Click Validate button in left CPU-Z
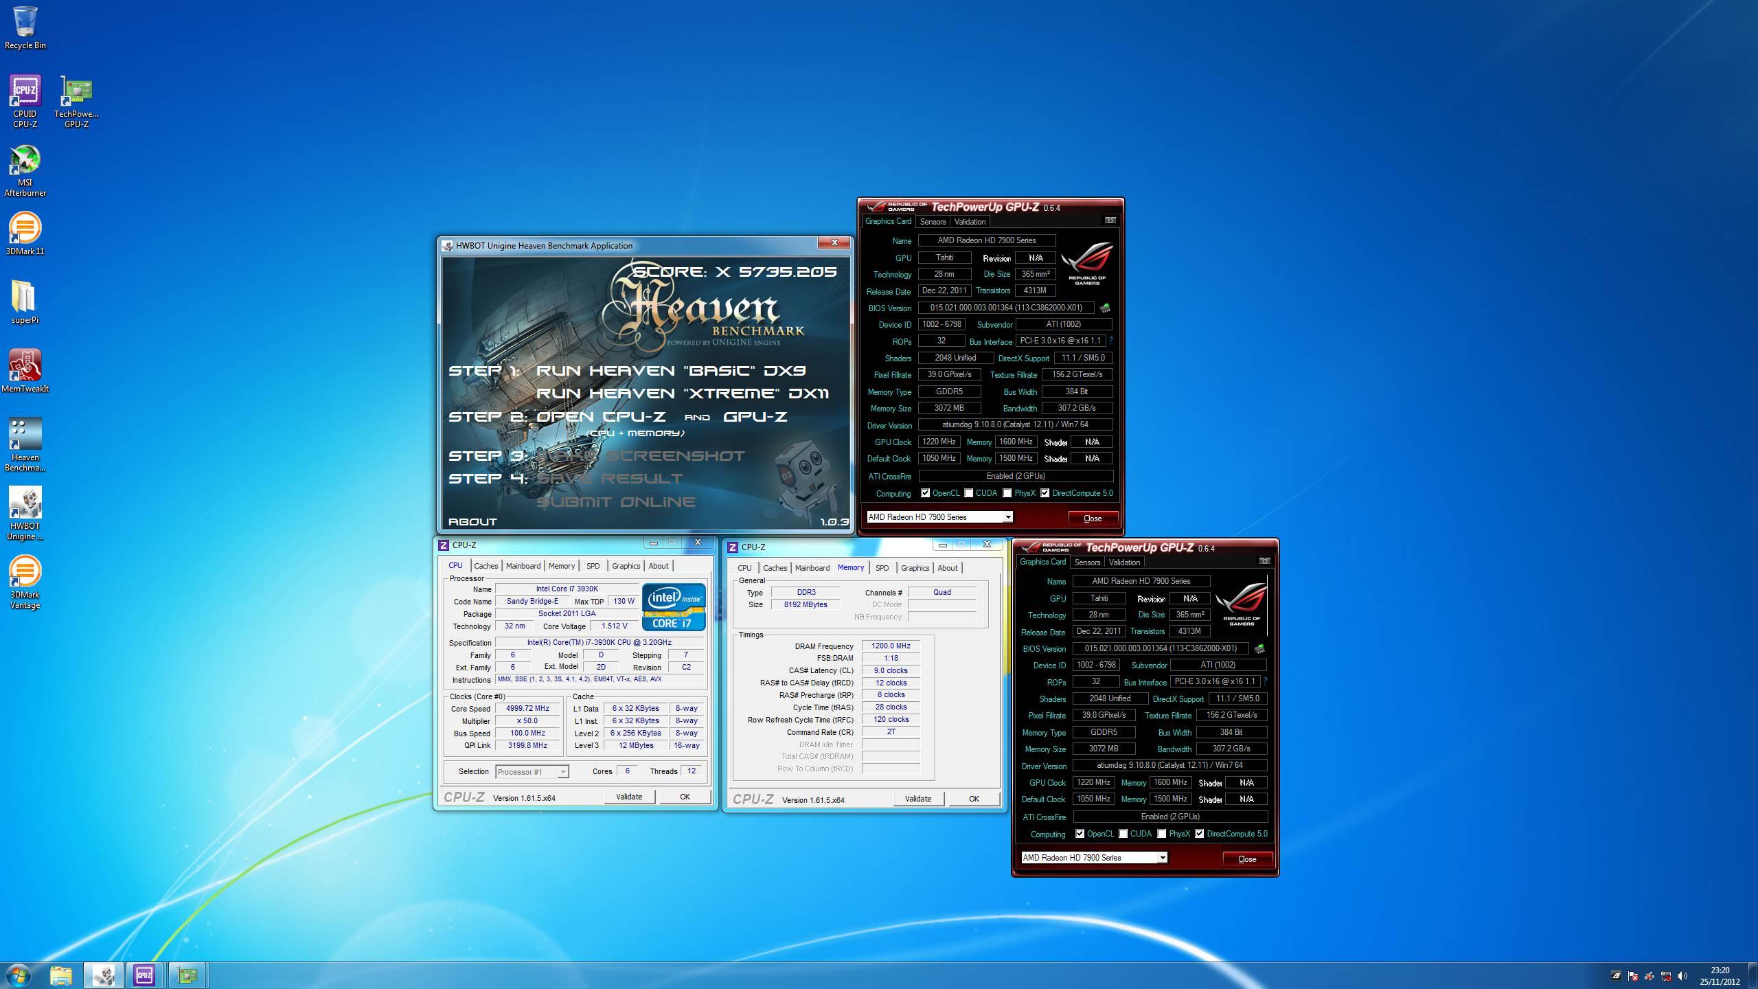Screen dimensions: 1758x989 pos(629,797)
